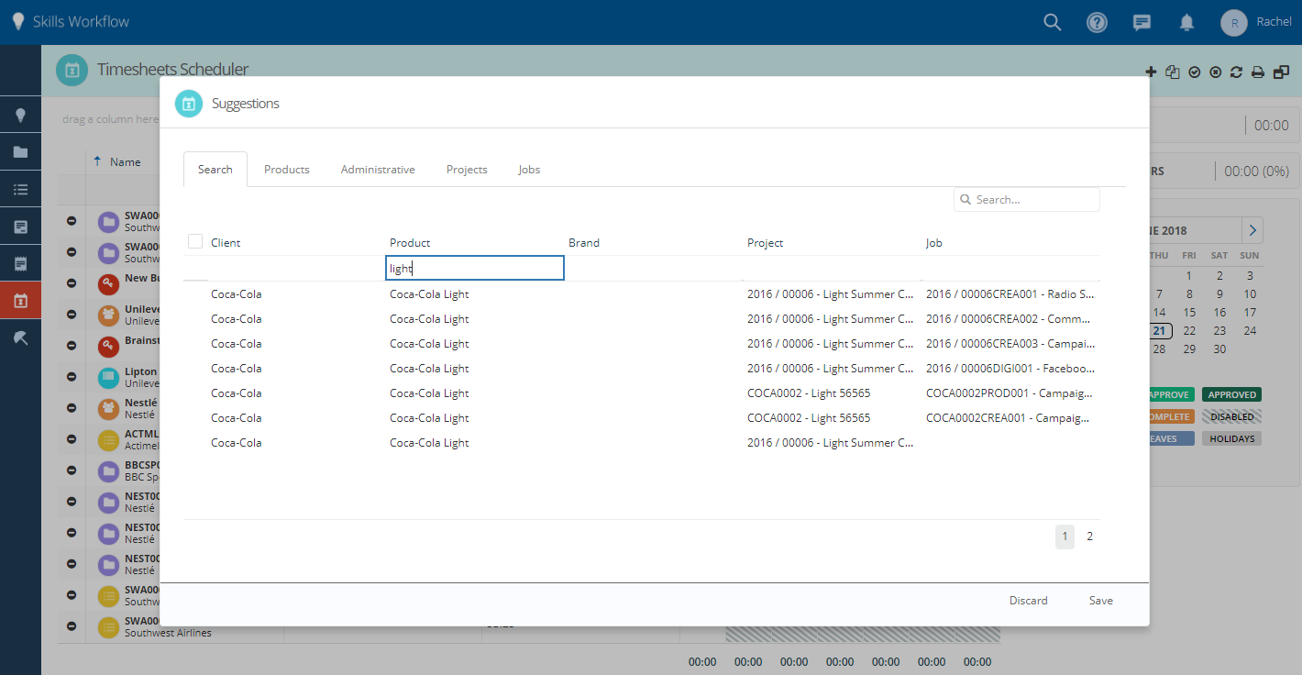This screenshot has width=1302, height=675.
Task: Open the lightbulb item in left sidebar
Action: click(x=20, y=116)
